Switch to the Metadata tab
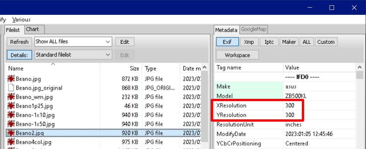 (226, 30)
